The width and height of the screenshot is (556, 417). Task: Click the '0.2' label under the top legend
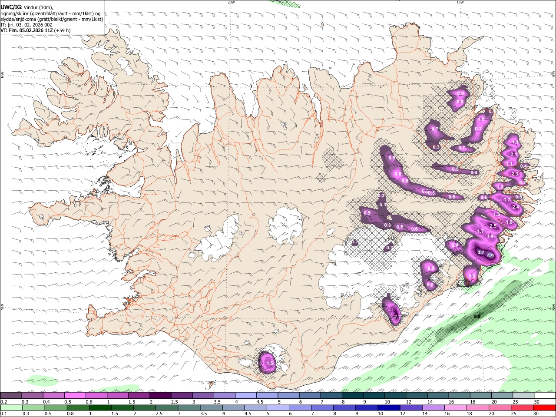(x=3, y=402)
